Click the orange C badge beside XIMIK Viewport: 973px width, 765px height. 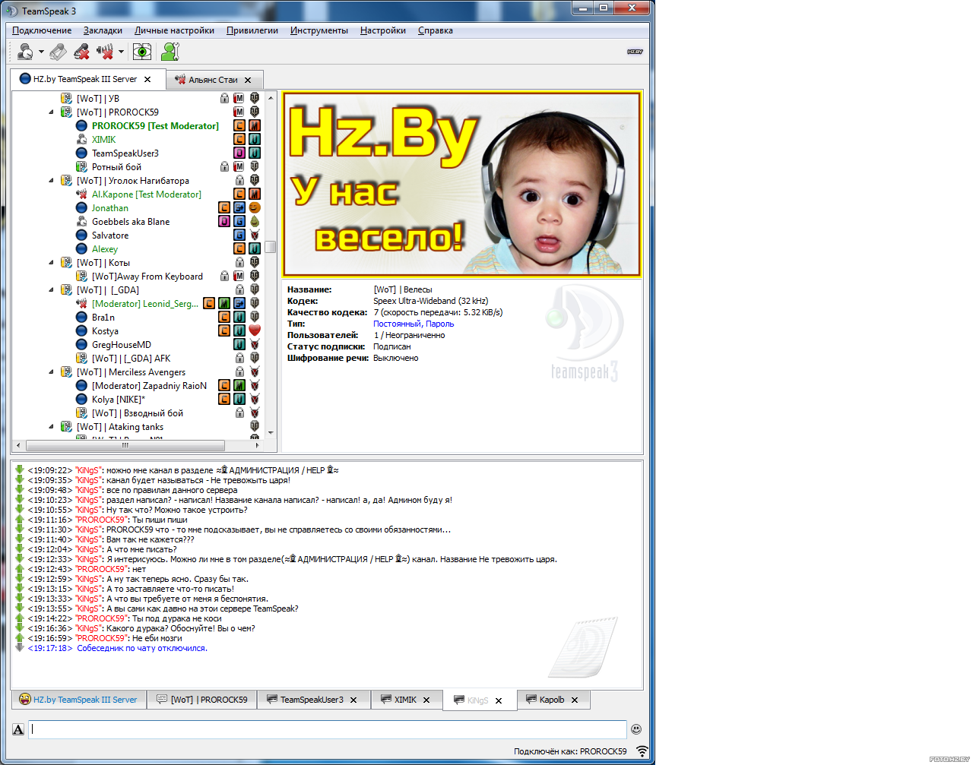[x=239, y=140]
